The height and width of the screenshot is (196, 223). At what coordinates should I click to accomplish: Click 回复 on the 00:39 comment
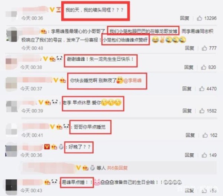click(x=187, y=111)
